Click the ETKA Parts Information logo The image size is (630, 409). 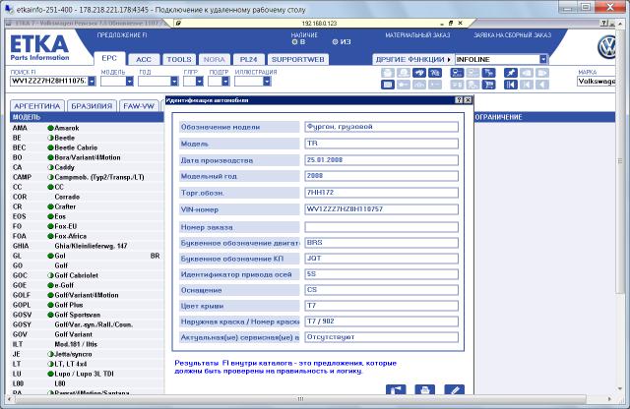point(39,48)
